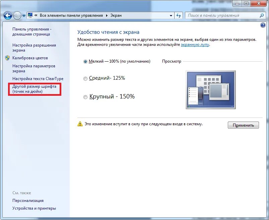The height and width of the screenshot is (220, 269).
Task: Click the Удобство чтения с экрана heading
Action: (108, 32)
